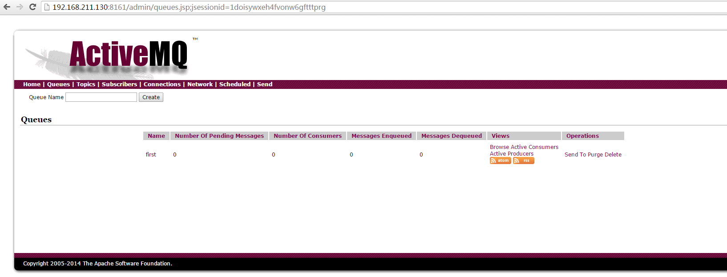This screenshot has height=277, width=727.
Task: Open the Queues menu item
Action: coord(58,84)
